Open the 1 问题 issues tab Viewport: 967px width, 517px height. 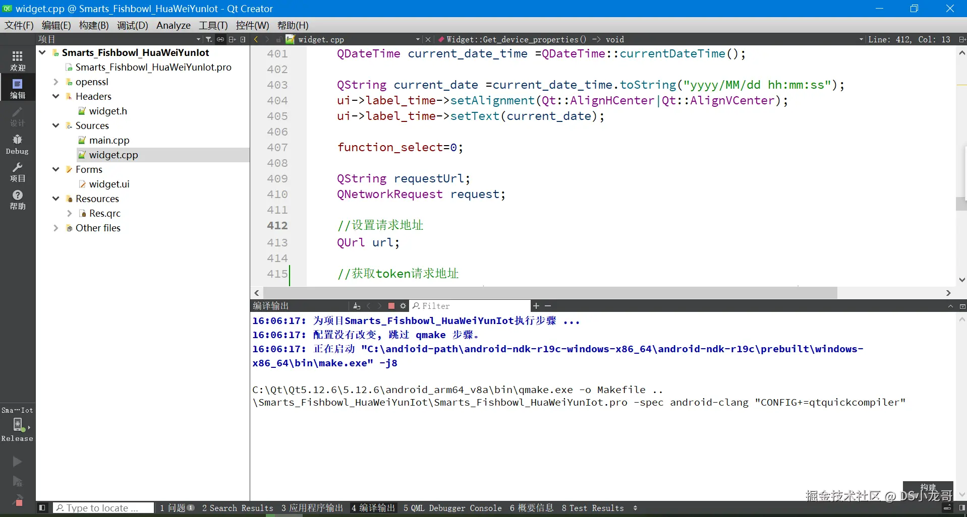click(x=177, y=508)
